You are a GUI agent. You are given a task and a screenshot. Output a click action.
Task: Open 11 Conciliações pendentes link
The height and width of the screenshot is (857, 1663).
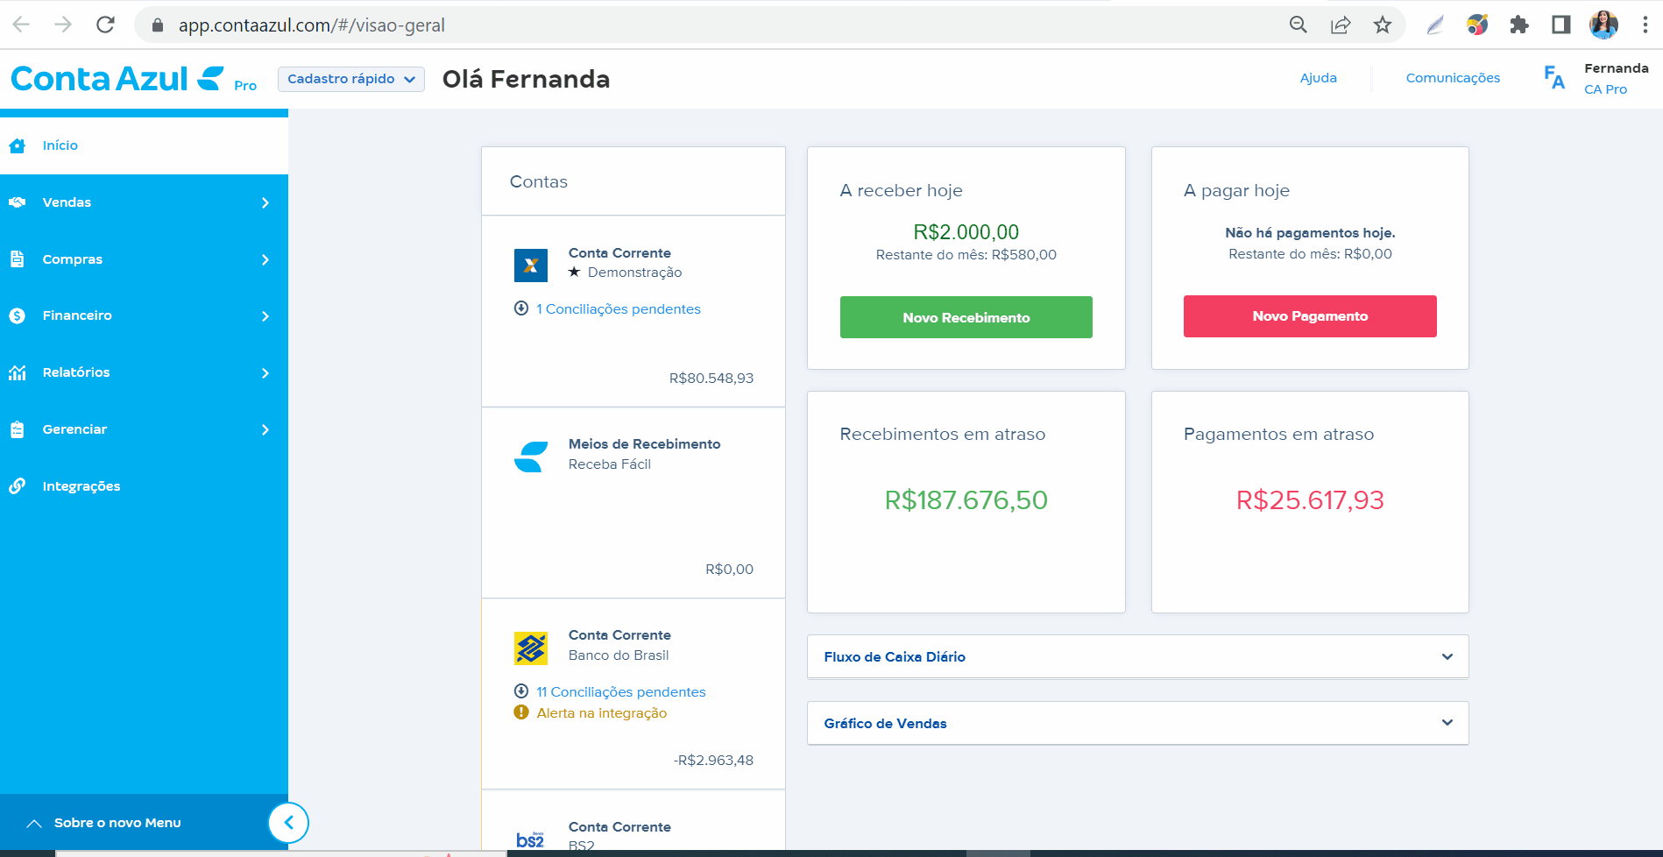(x=620, y=691)
